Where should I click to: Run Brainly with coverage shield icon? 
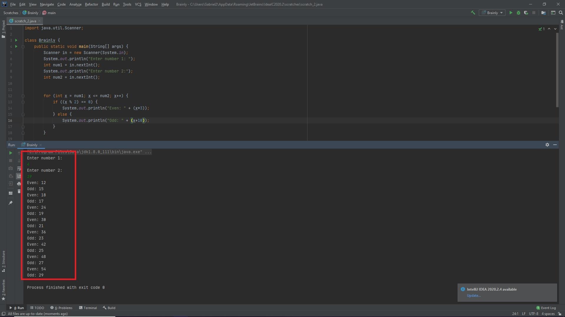tap(526, 13)
